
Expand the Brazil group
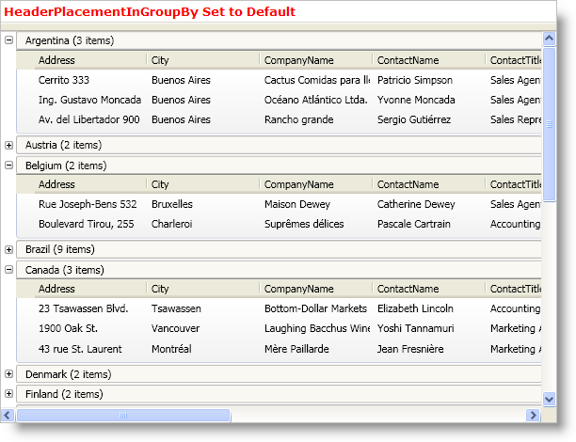coord(9,249)
